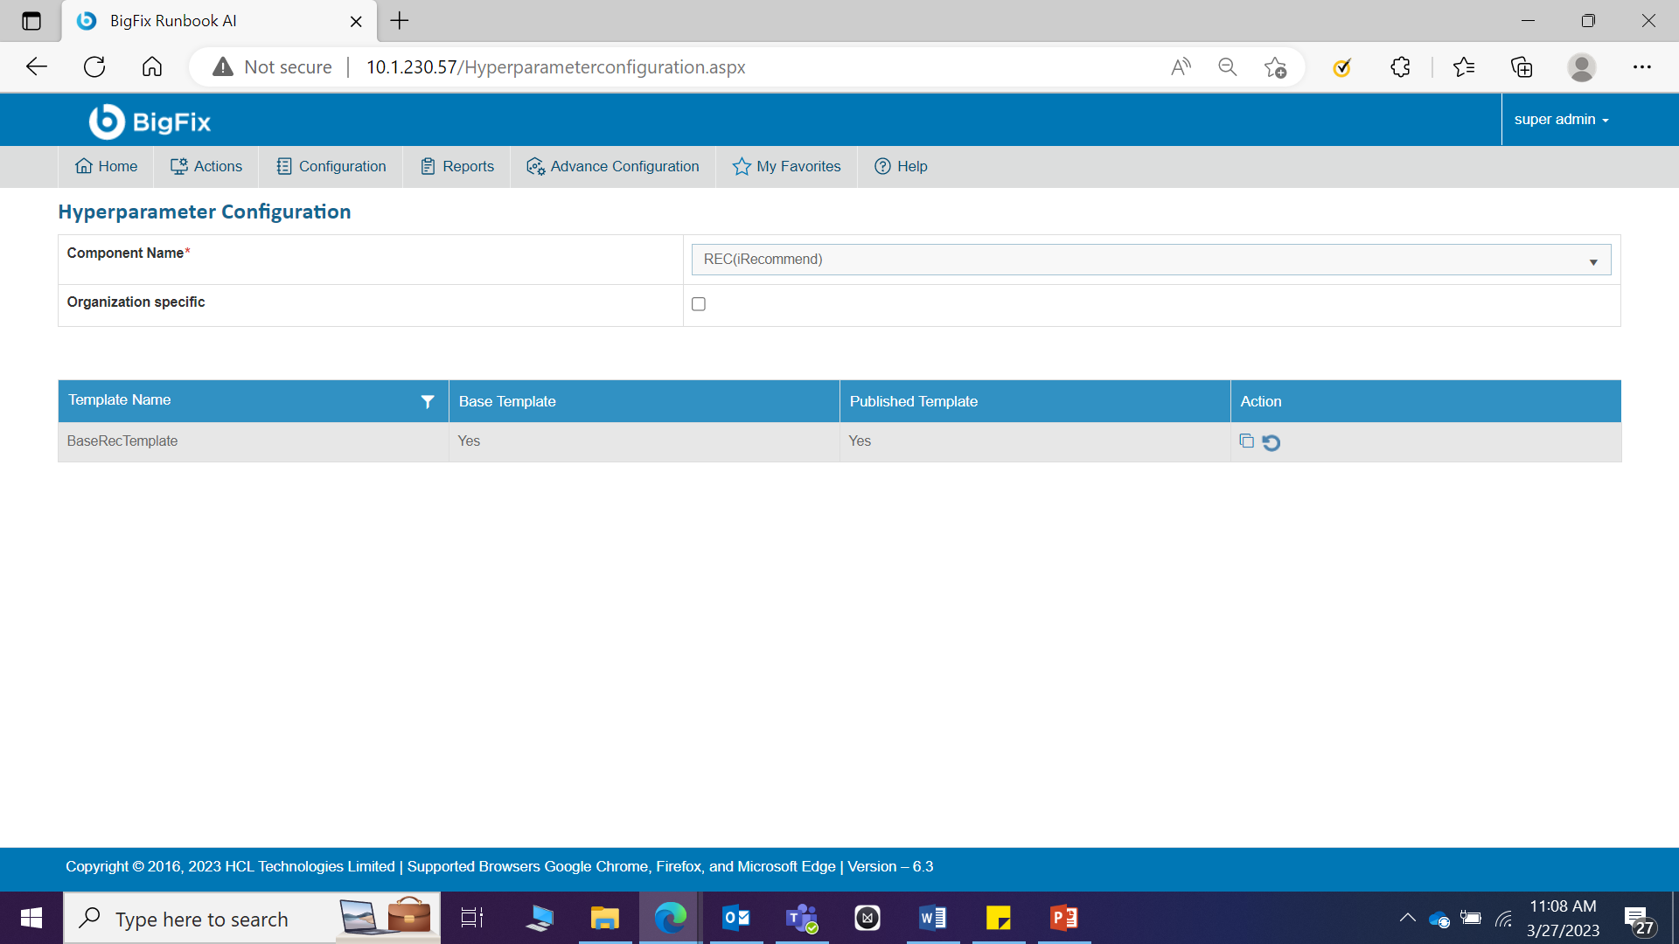The image size is (1679, 944).
Task: Click the browser extensions puzzle icon
Action: point(1400,67)
